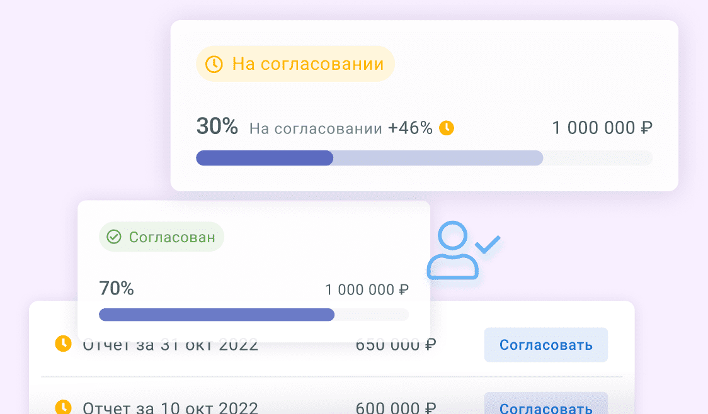The image size is (708, 414).
Task: Approve the 10 окт 2022 report with Согласовать
Action: pyautogui.click(x=546, y=403)
